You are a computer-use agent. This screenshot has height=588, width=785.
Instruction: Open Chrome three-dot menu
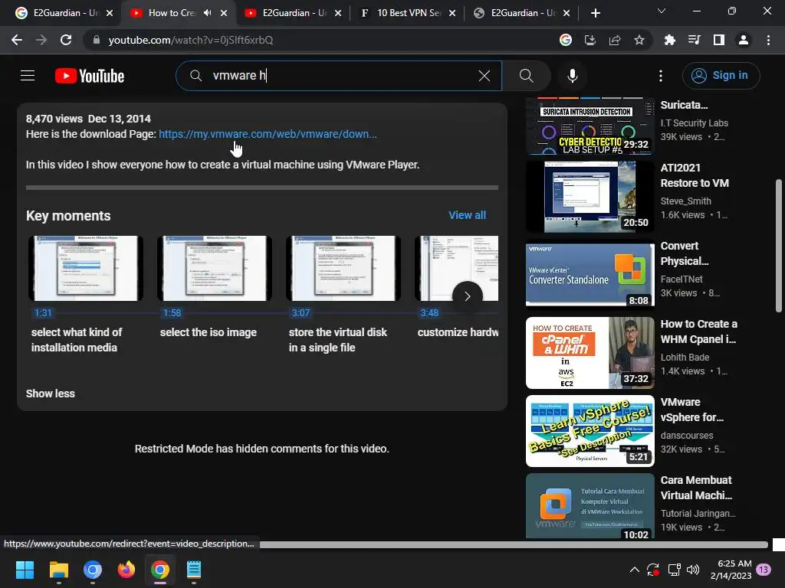point(768,40)
